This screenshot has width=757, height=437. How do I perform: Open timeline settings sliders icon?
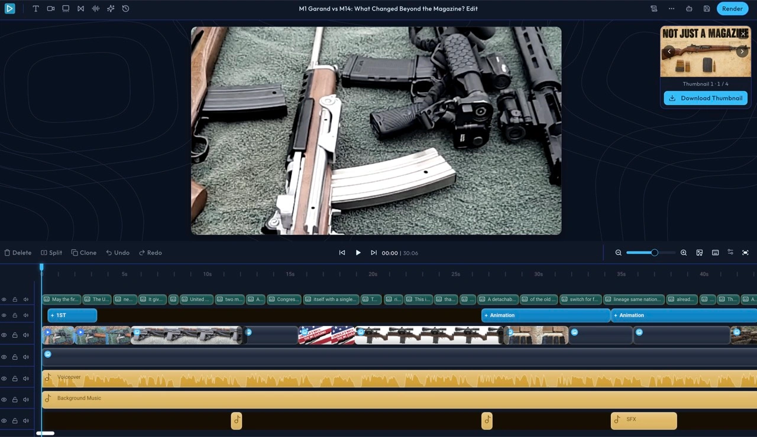pyautogui.click(x=730, y=252)
